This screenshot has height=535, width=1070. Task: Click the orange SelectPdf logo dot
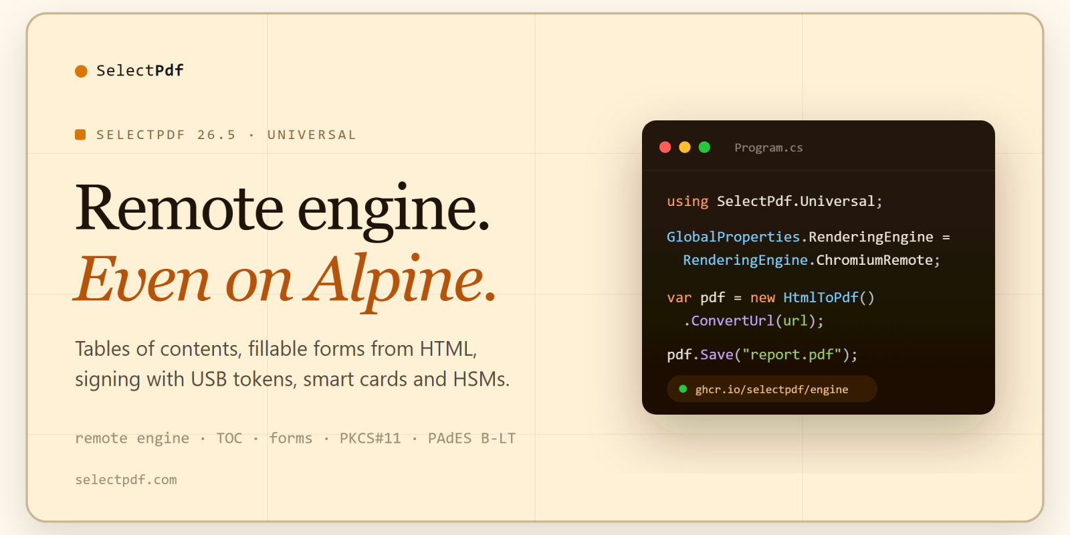[81, 71]
